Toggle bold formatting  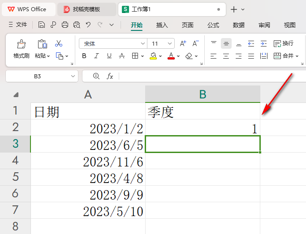[84, 56]
